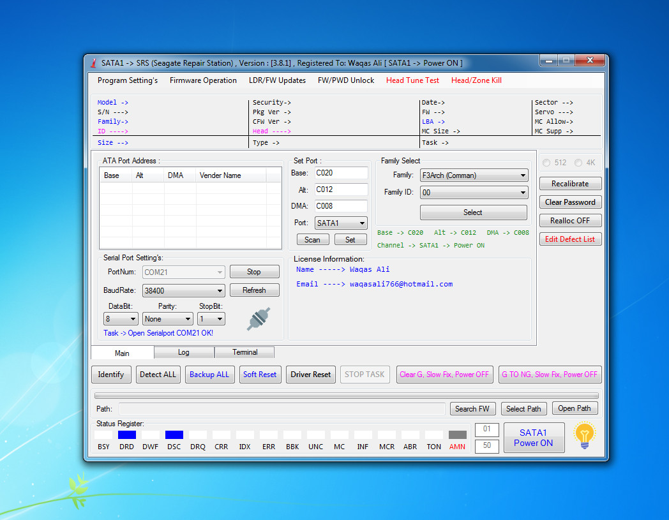Screen dimensions: 669x520
Task: Click the red app icon in title bar
Action: 93,63
